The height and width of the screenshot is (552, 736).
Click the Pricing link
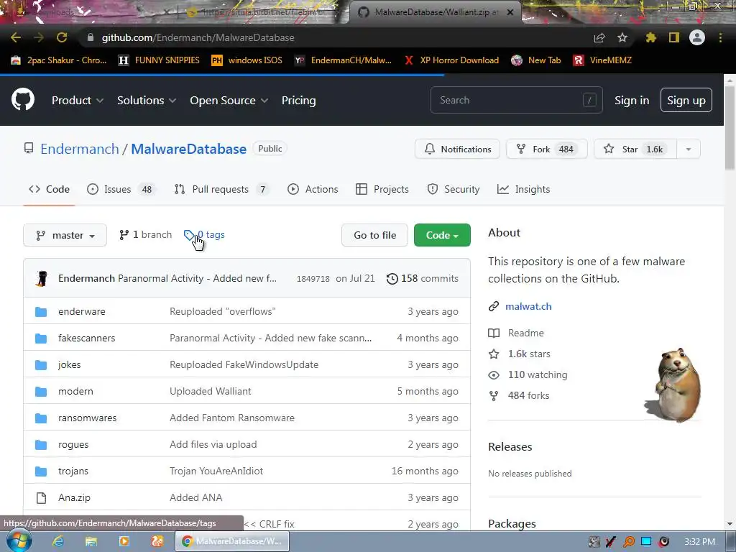point(298,101)
